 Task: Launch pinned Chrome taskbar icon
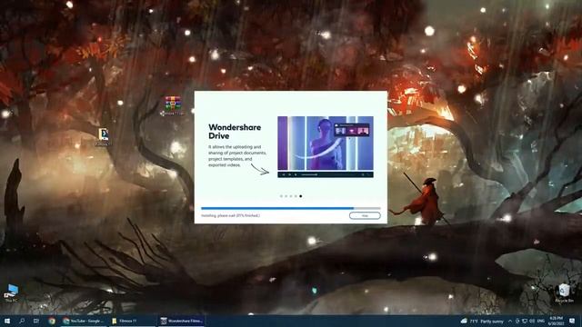pos(52,321)
